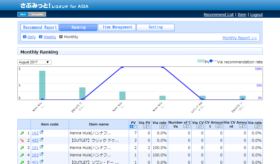Click the Logout link
This screenshot has height=164, width=280.
[256, 15]
